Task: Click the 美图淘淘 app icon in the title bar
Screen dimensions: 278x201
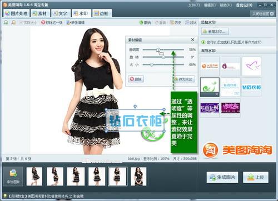Action: point(5,5)
